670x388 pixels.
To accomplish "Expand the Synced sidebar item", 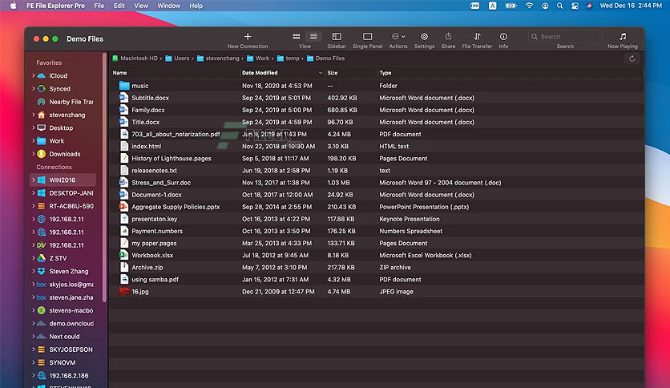I will click(34, 89).
